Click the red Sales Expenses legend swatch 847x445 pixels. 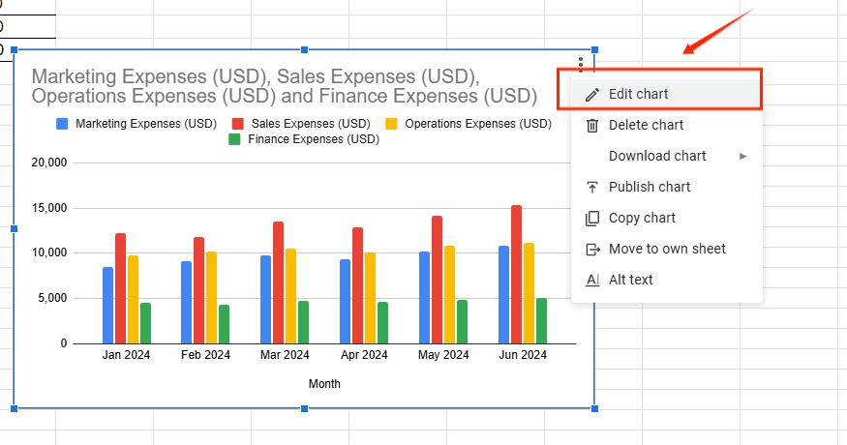coord(237,124)
